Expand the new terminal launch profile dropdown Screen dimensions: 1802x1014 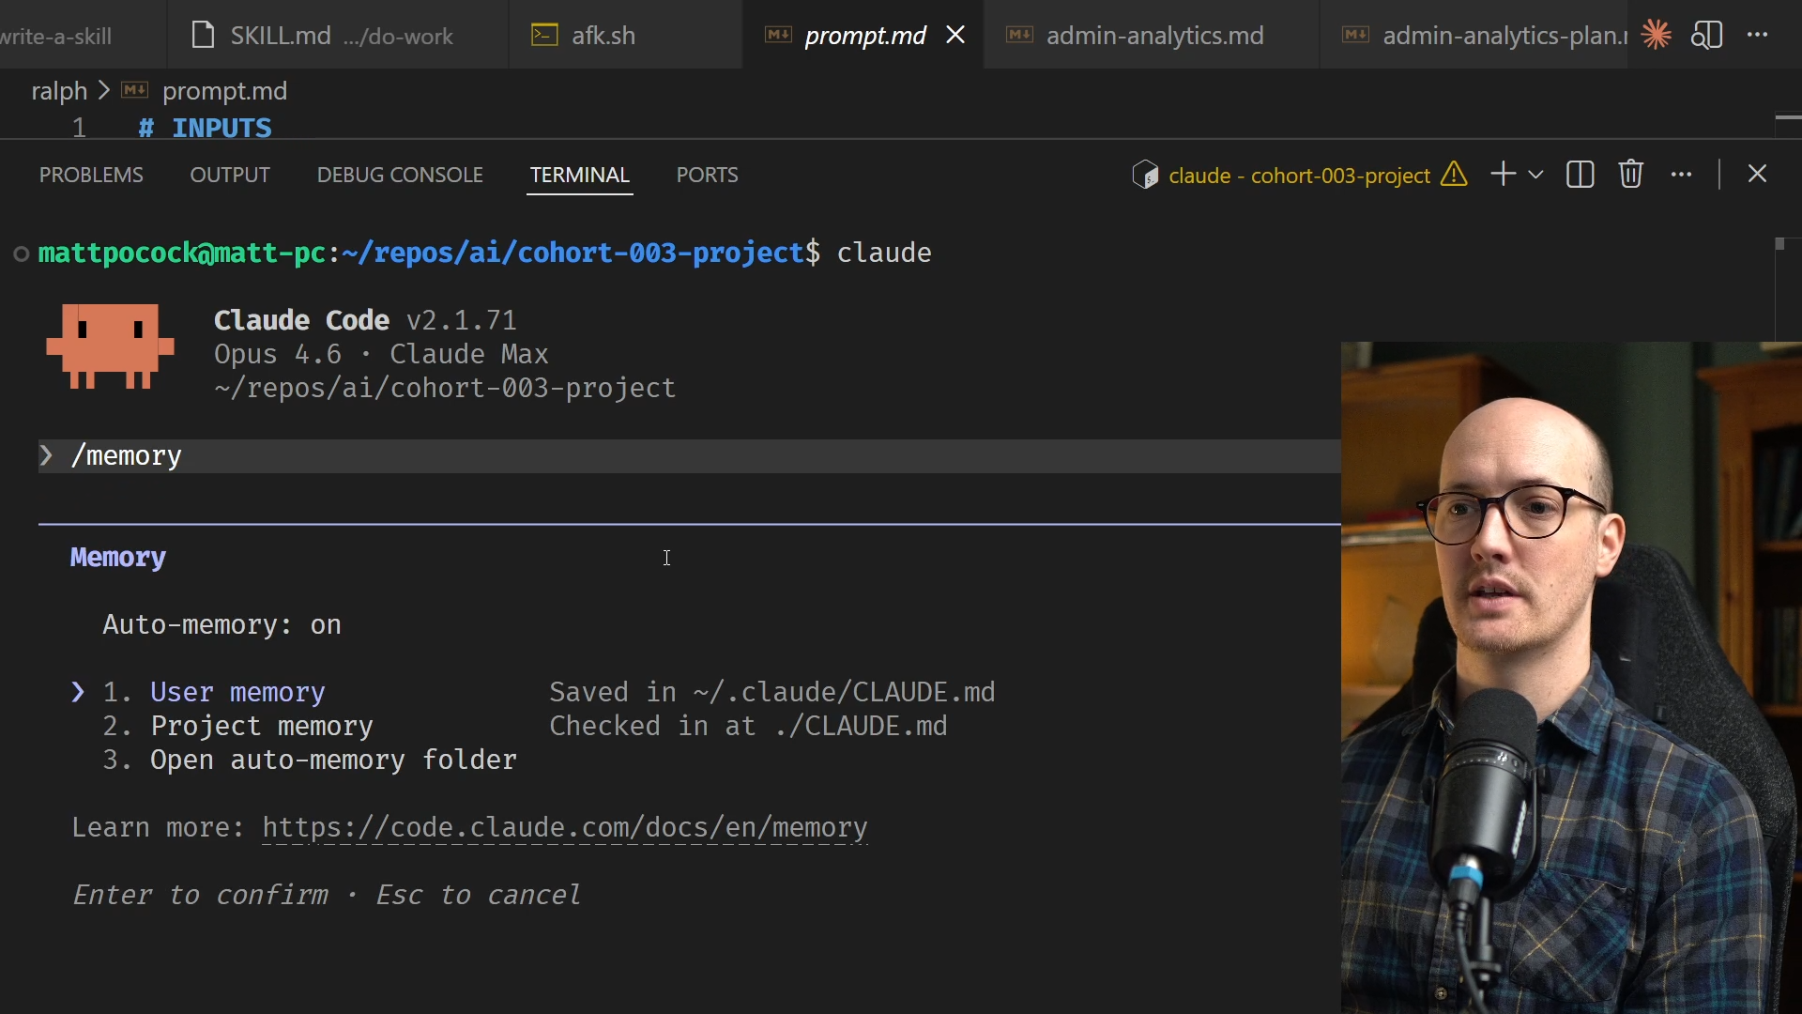1536,175
